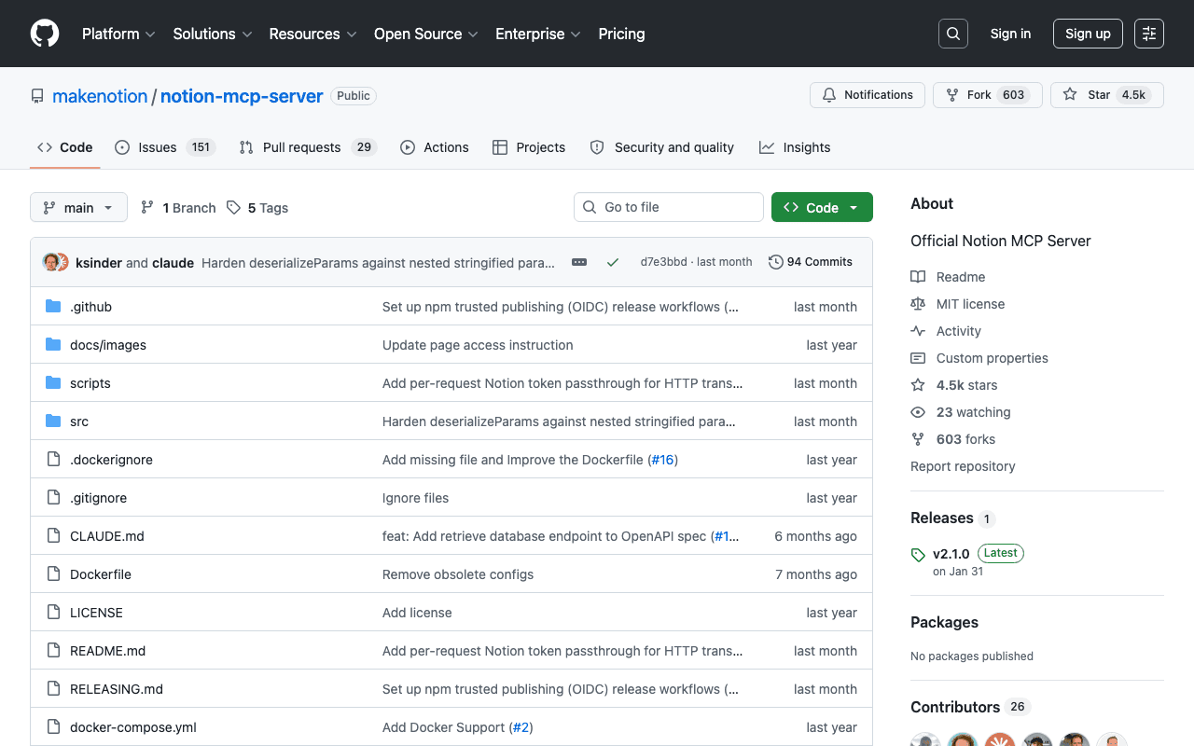Image resolution: width=1194 pixels, height=746 pixels.
Task: Open the Resources dropdown menu
Action: [x=312, y=34]
